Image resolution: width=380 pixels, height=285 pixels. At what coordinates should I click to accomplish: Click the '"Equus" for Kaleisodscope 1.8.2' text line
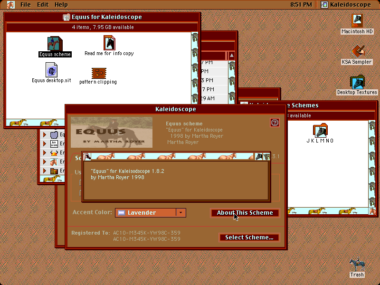[127, 171]
